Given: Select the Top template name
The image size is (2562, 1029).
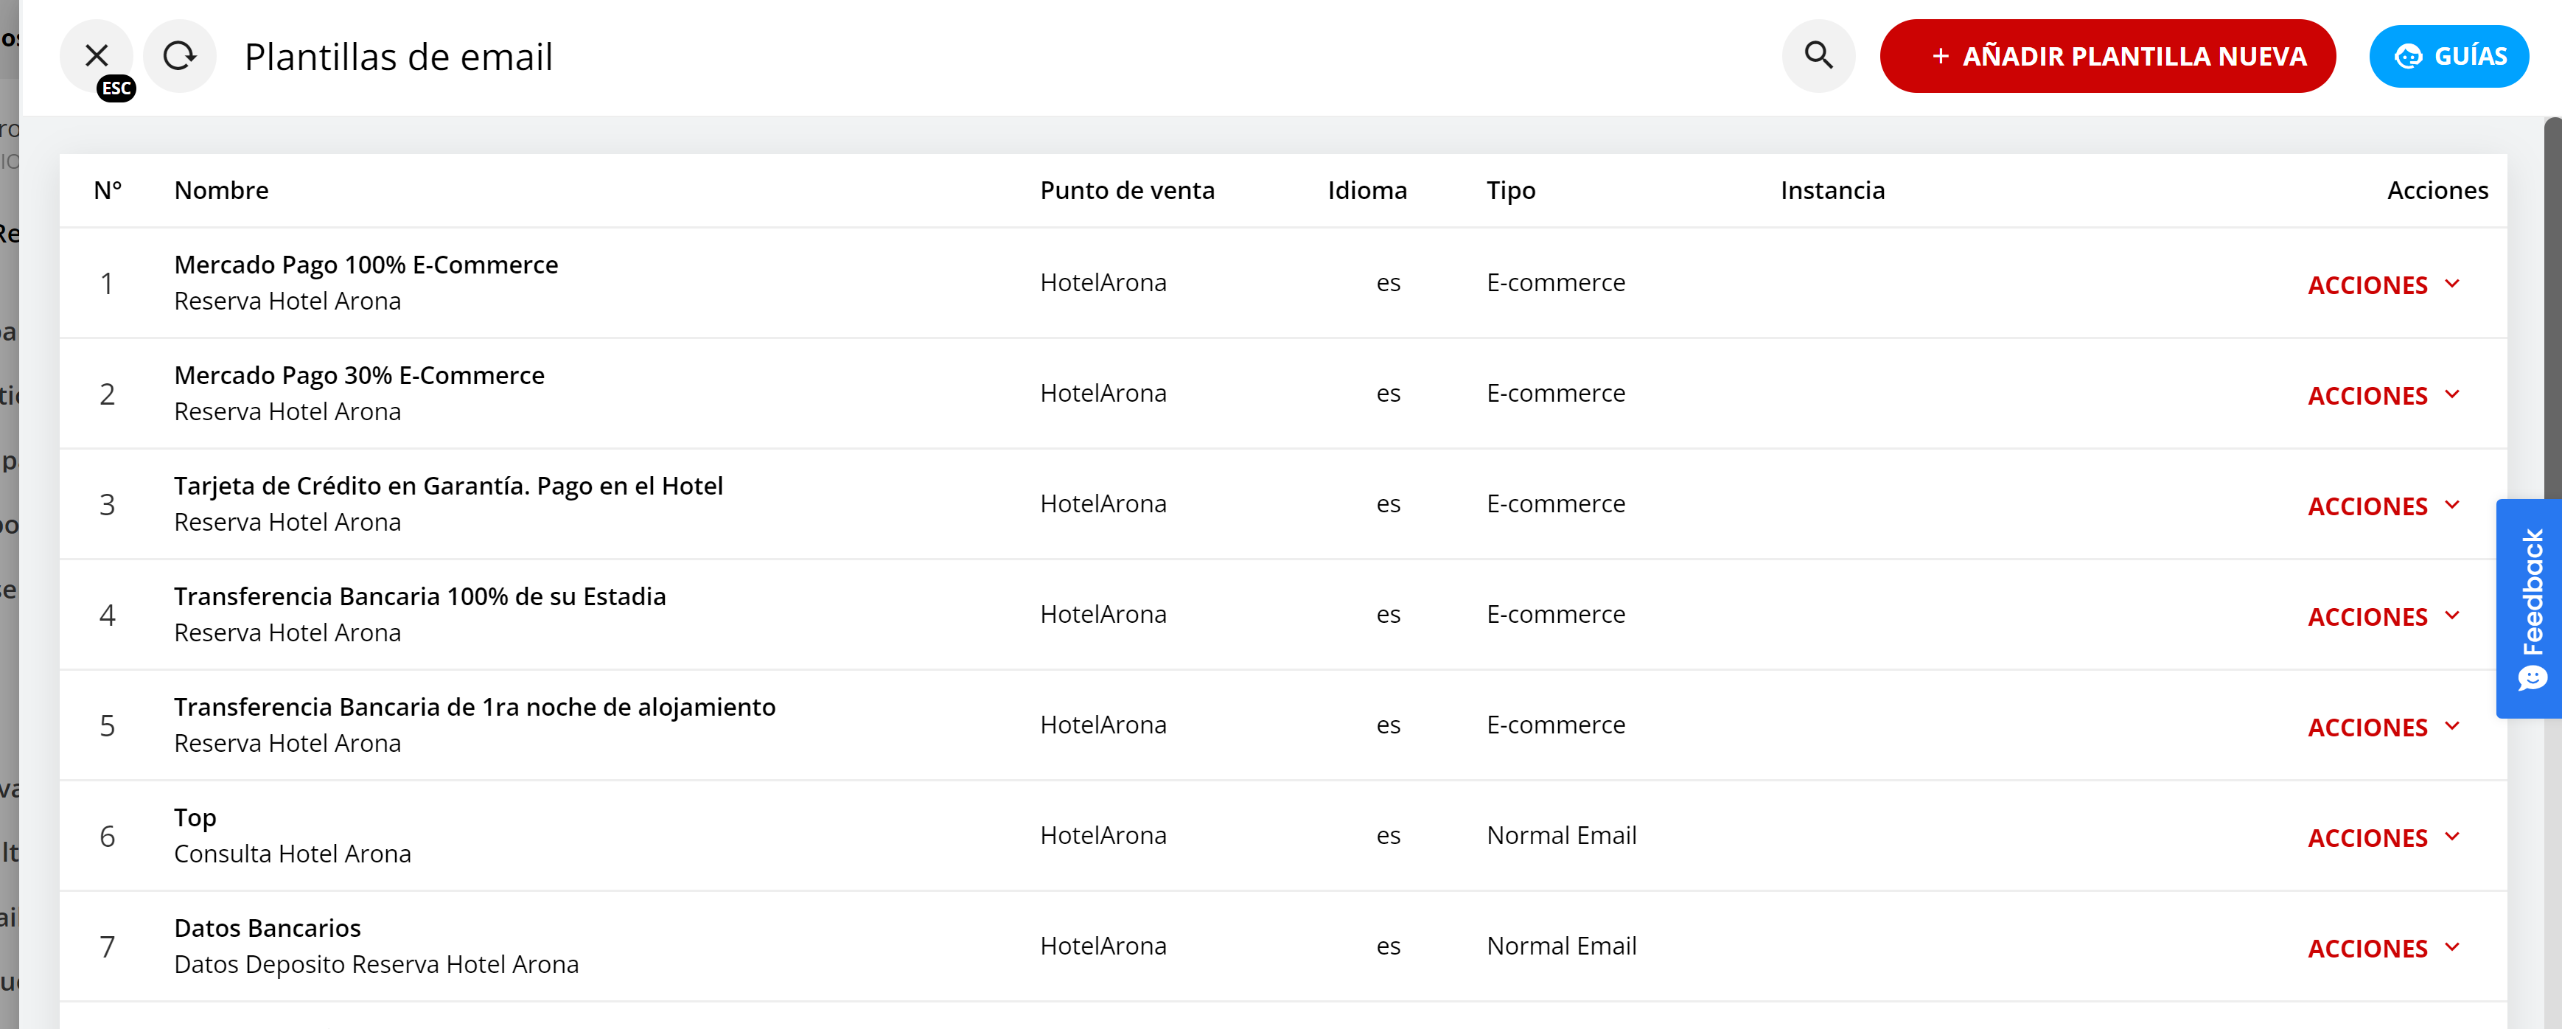Looking at the screenshot, I should click(195, 817).
